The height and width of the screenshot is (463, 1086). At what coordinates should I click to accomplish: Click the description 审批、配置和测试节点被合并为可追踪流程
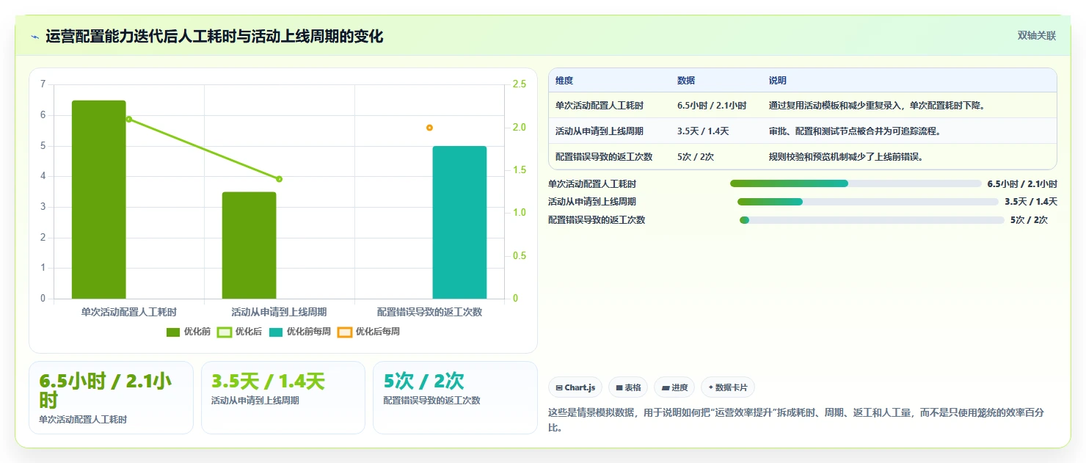point(855,131)
